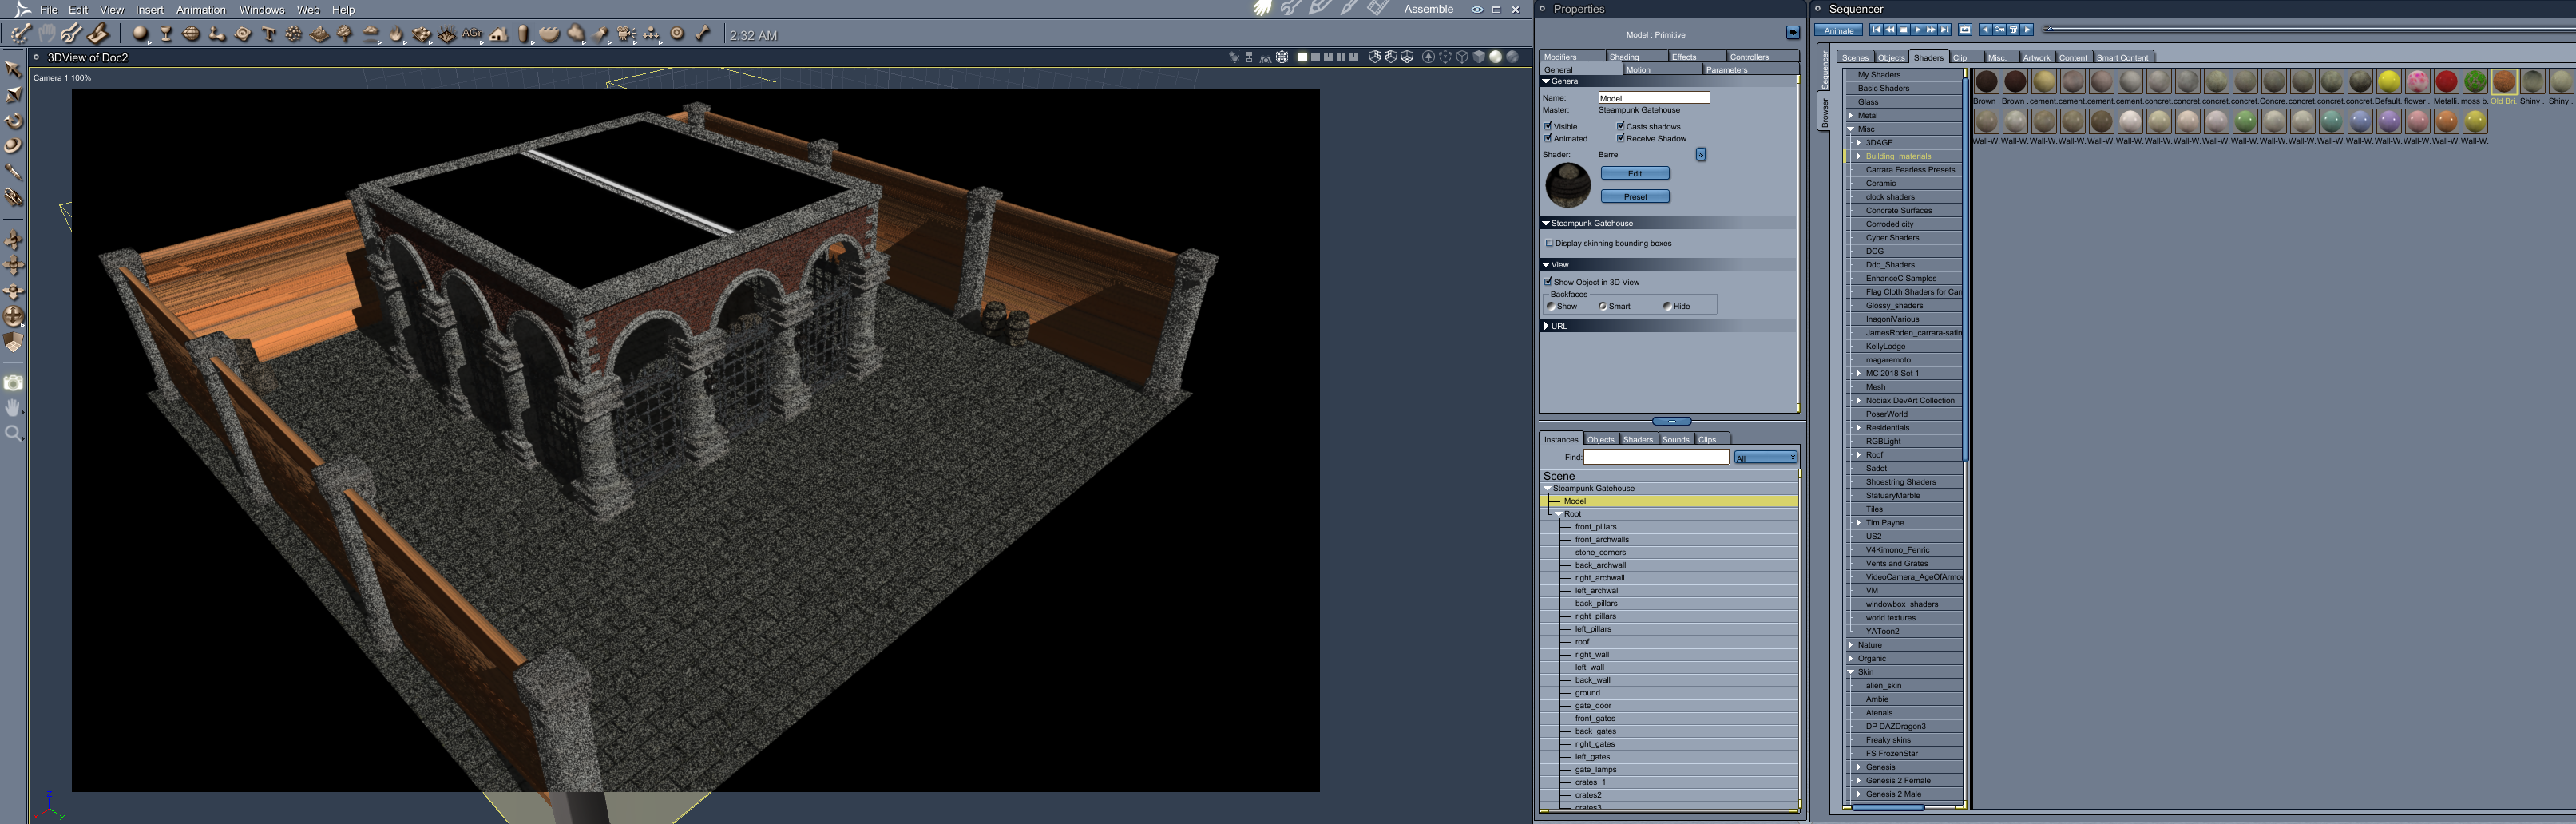The width and height of the screenshot is (2576, 824).
Task: Expand the Nature shader folder
Action: click(1851, 645)
